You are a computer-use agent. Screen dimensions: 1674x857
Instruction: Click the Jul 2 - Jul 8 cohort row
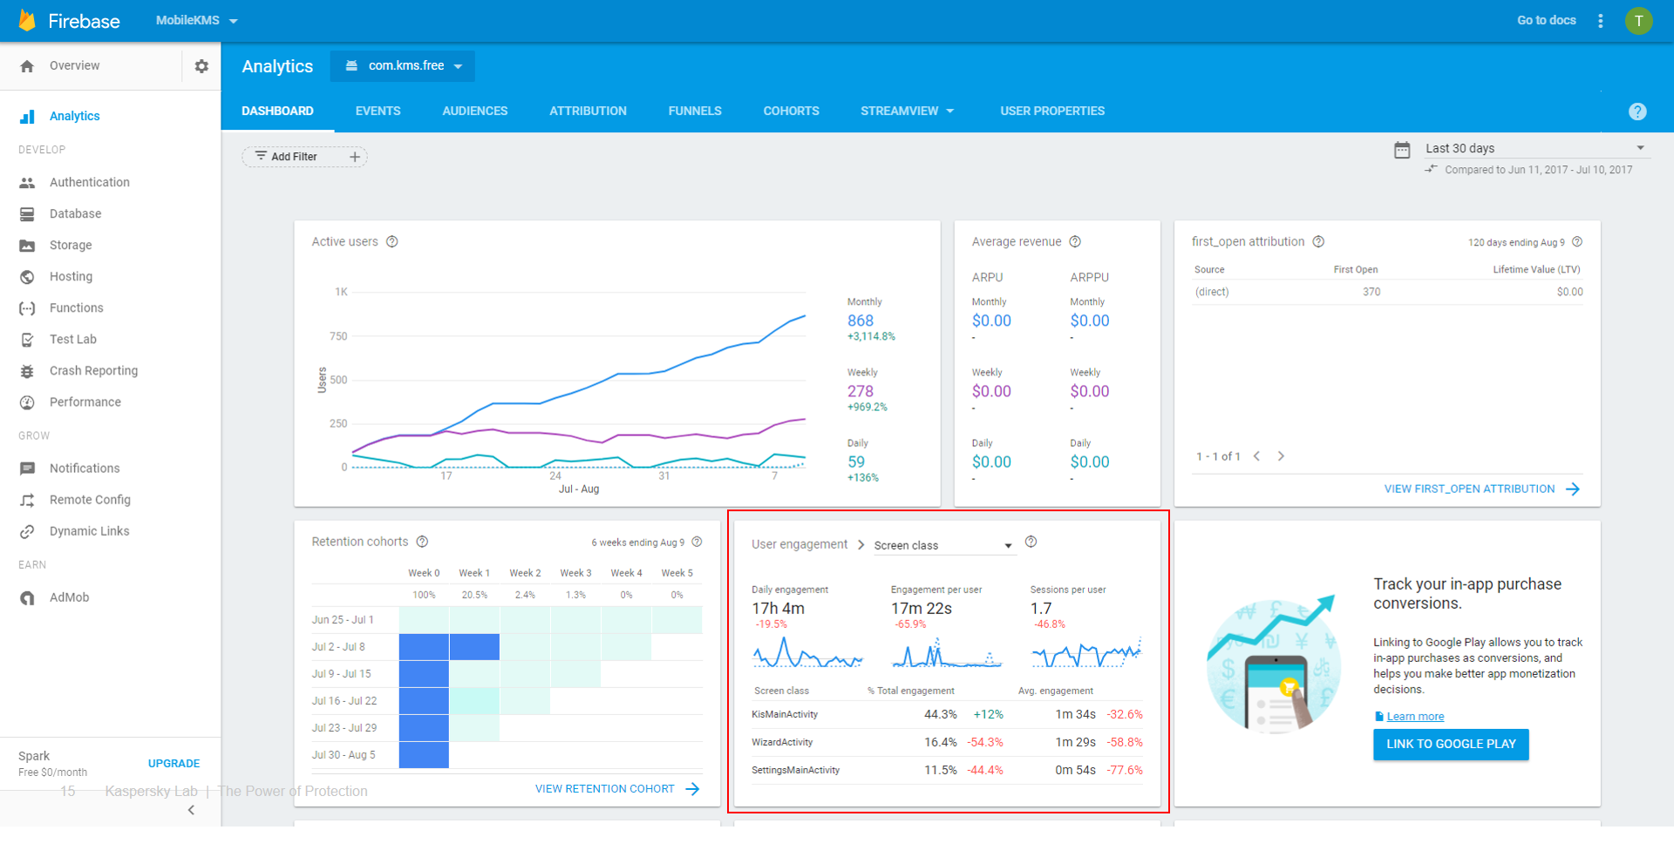[507, 647]
